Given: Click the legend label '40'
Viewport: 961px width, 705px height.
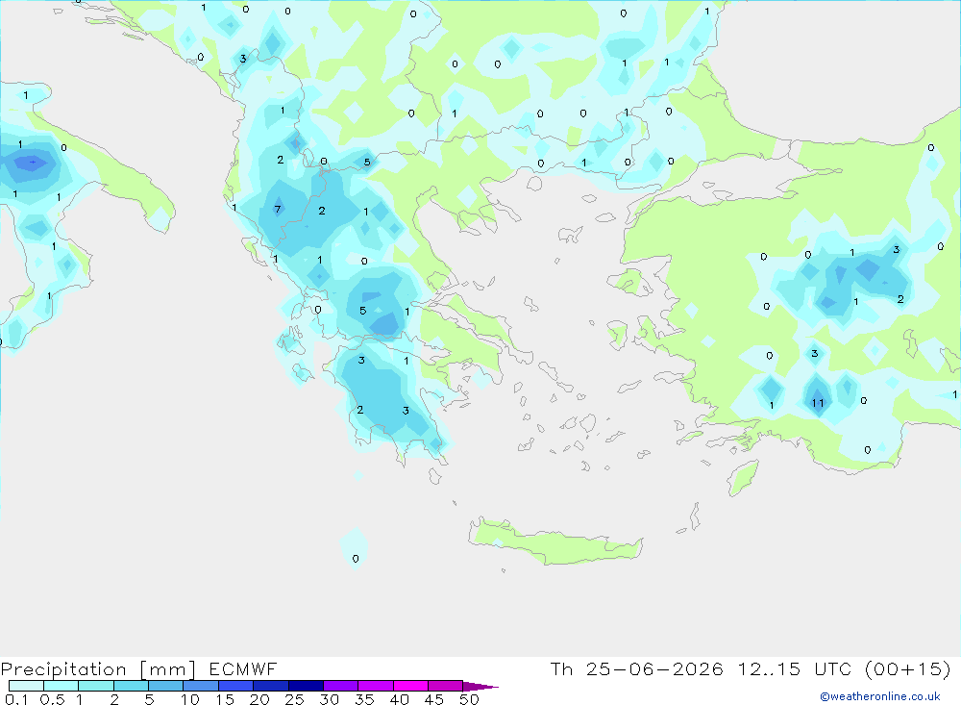Looking at the screenshot, I should pos(399,699).
